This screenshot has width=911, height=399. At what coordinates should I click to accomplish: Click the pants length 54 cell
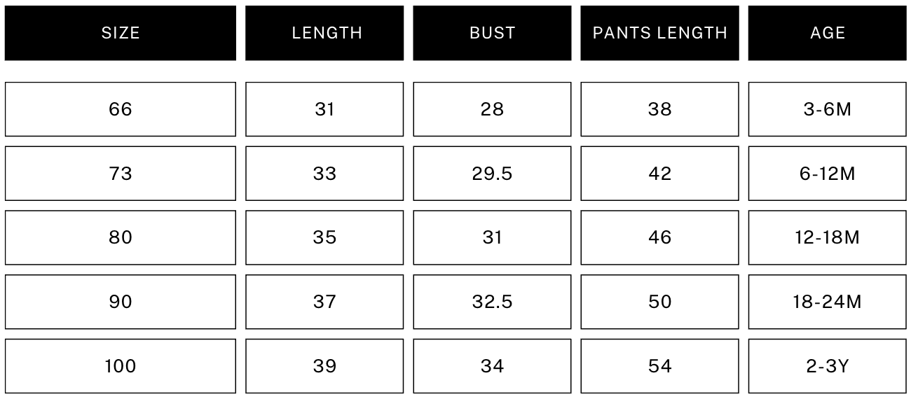pos(659,366)
